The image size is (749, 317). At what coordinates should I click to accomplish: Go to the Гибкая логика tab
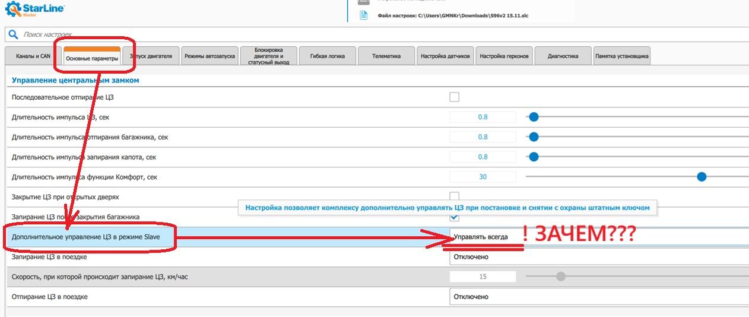(326, 56)
